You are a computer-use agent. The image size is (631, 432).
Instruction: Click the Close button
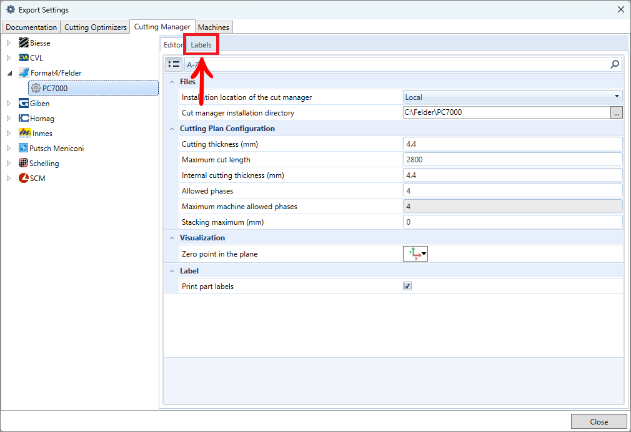pyautogui.click(x=599, y=421)
